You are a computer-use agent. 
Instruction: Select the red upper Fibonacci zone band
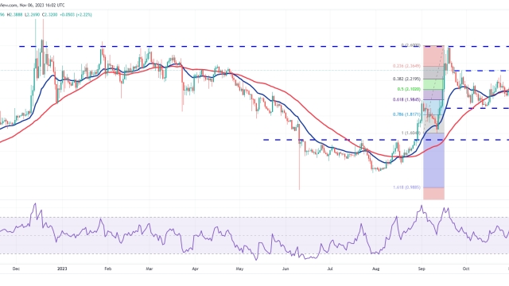[x=433, y=56]
